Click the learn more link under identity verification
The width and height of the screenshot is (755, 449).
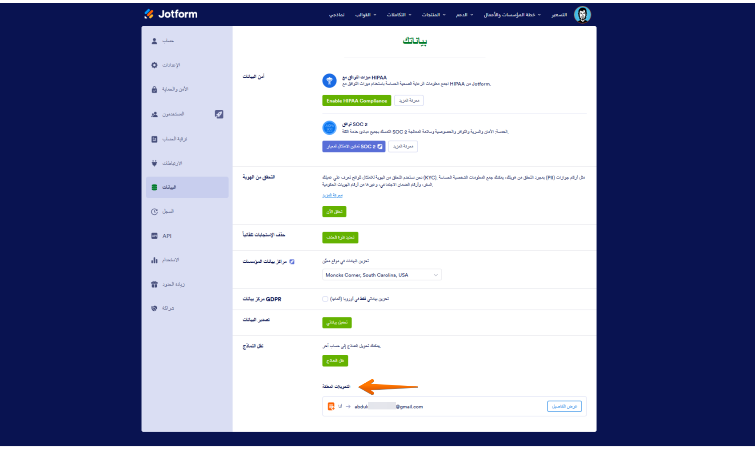332,195
